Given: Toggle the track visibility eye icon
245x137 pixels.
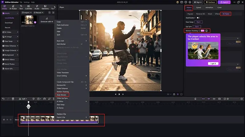Looking at the screenshot, I should pyautogui.click(x=7, y=120).
